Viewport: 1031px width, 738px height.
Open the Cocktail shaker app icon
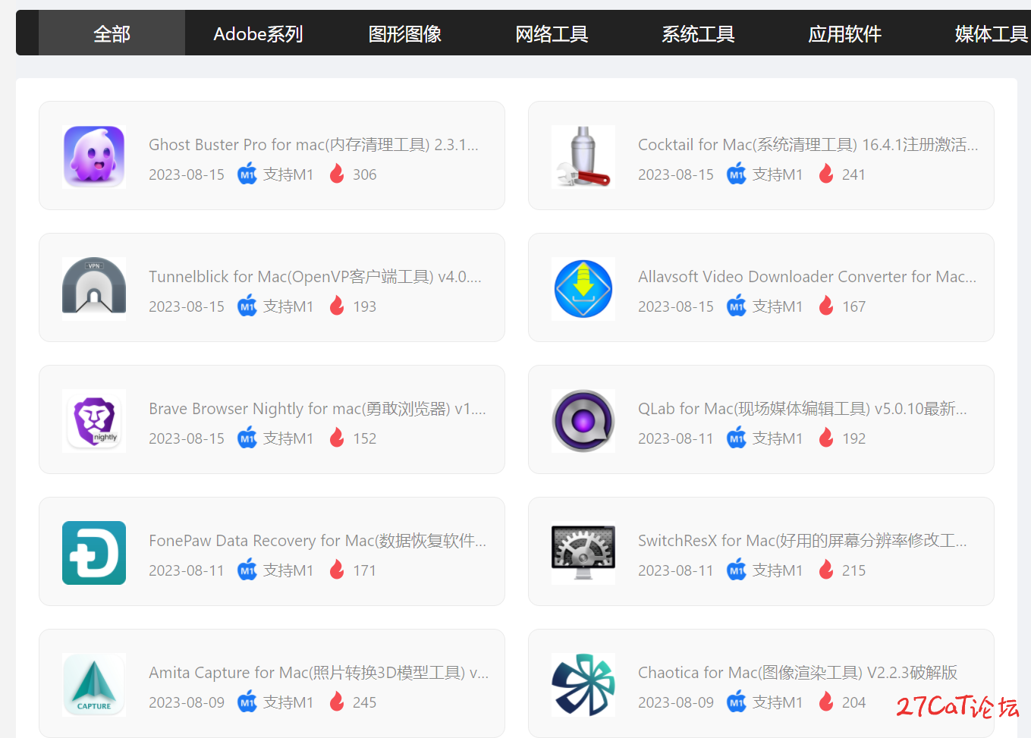tap(583, 156)
